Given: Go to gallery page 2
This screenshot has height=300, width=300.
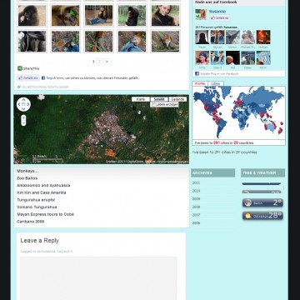Looking at the screenshot, I should click(x=99, y=62).
